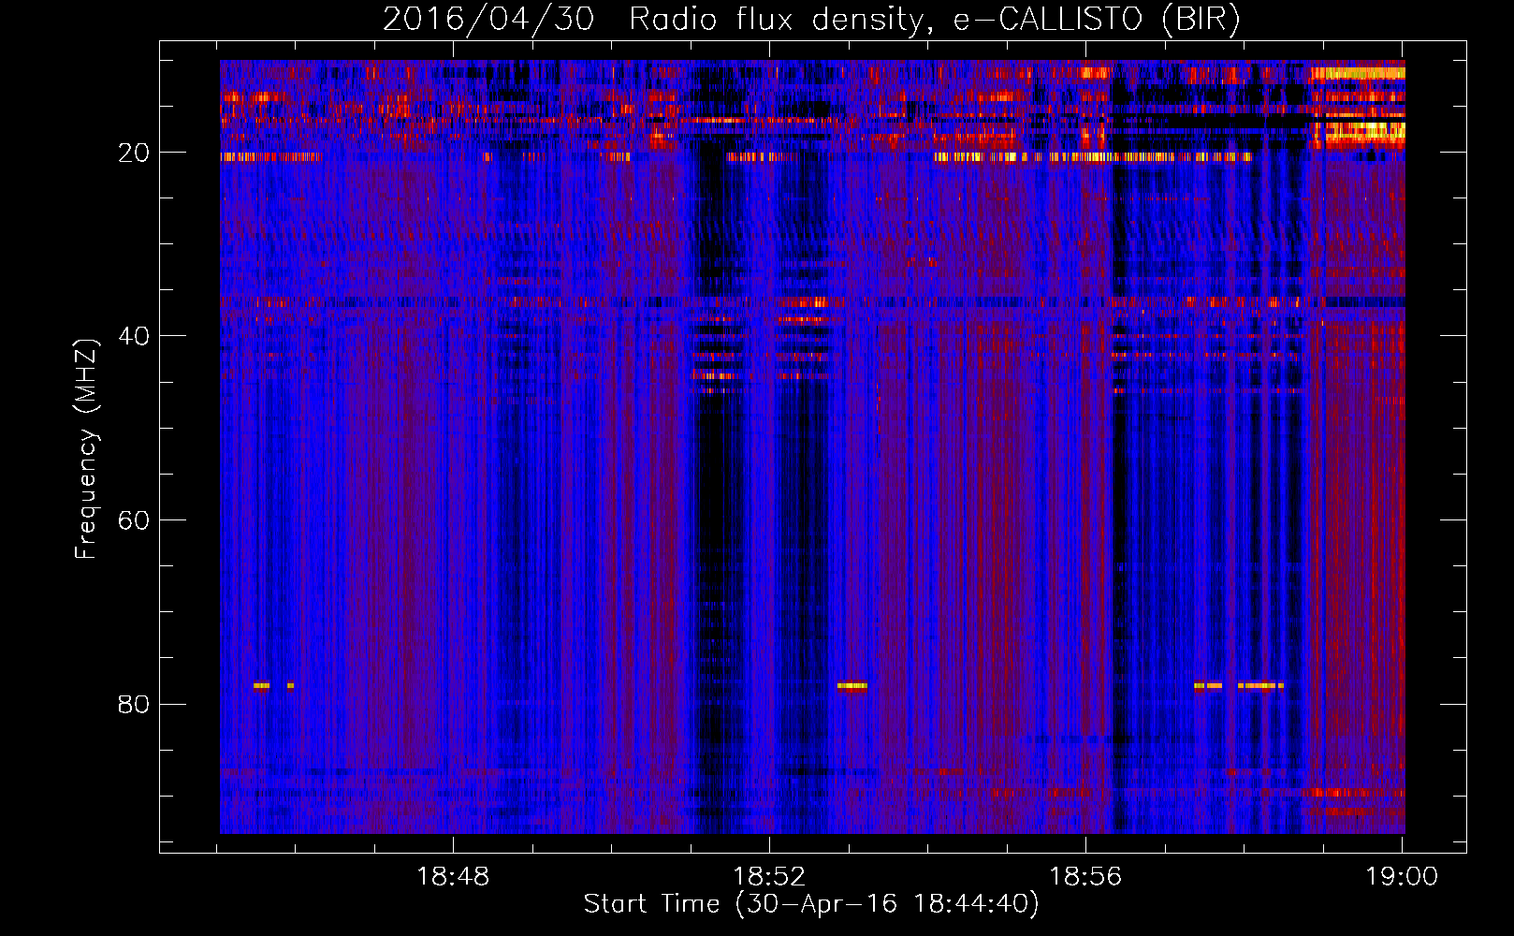Click the '18:56' time axis label
This screenshot has height=936, width=1514.
tap(1085, 877)
